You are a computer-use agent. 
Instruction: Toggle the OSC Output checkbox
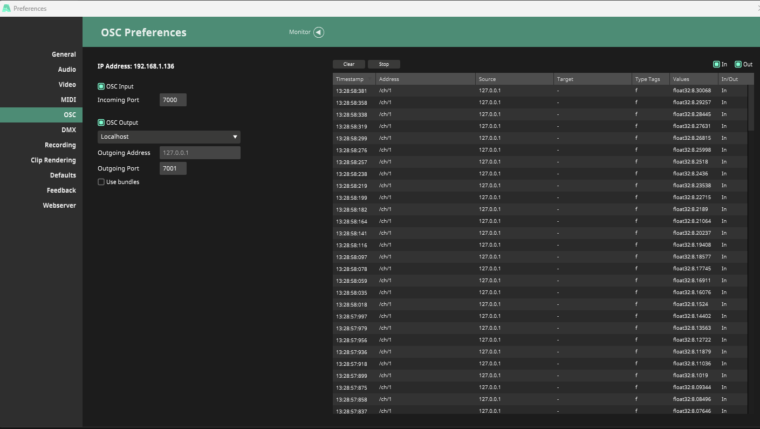[101, 122]
